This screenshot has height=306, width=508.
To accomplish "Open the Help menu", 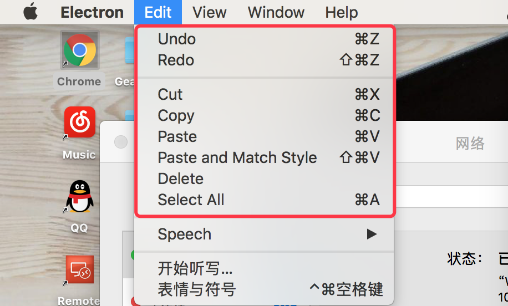I will pos(342,12).
